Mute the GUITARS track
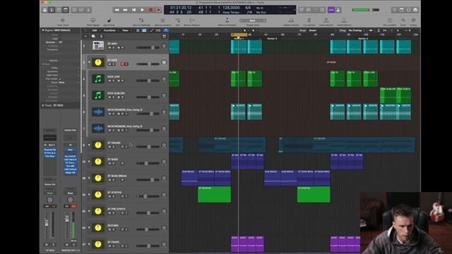 click(x=109, y=229)
